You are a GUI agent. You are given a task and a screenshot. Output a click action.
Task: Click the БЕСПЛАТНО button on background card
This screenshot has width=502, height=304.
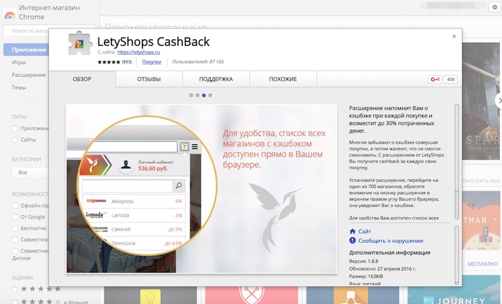coord(482,264)
